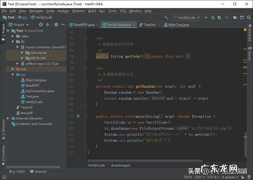The width and height of the screenshot is (253, 180).
Task: Open the Analyze menu
Action: click(63, 11)
